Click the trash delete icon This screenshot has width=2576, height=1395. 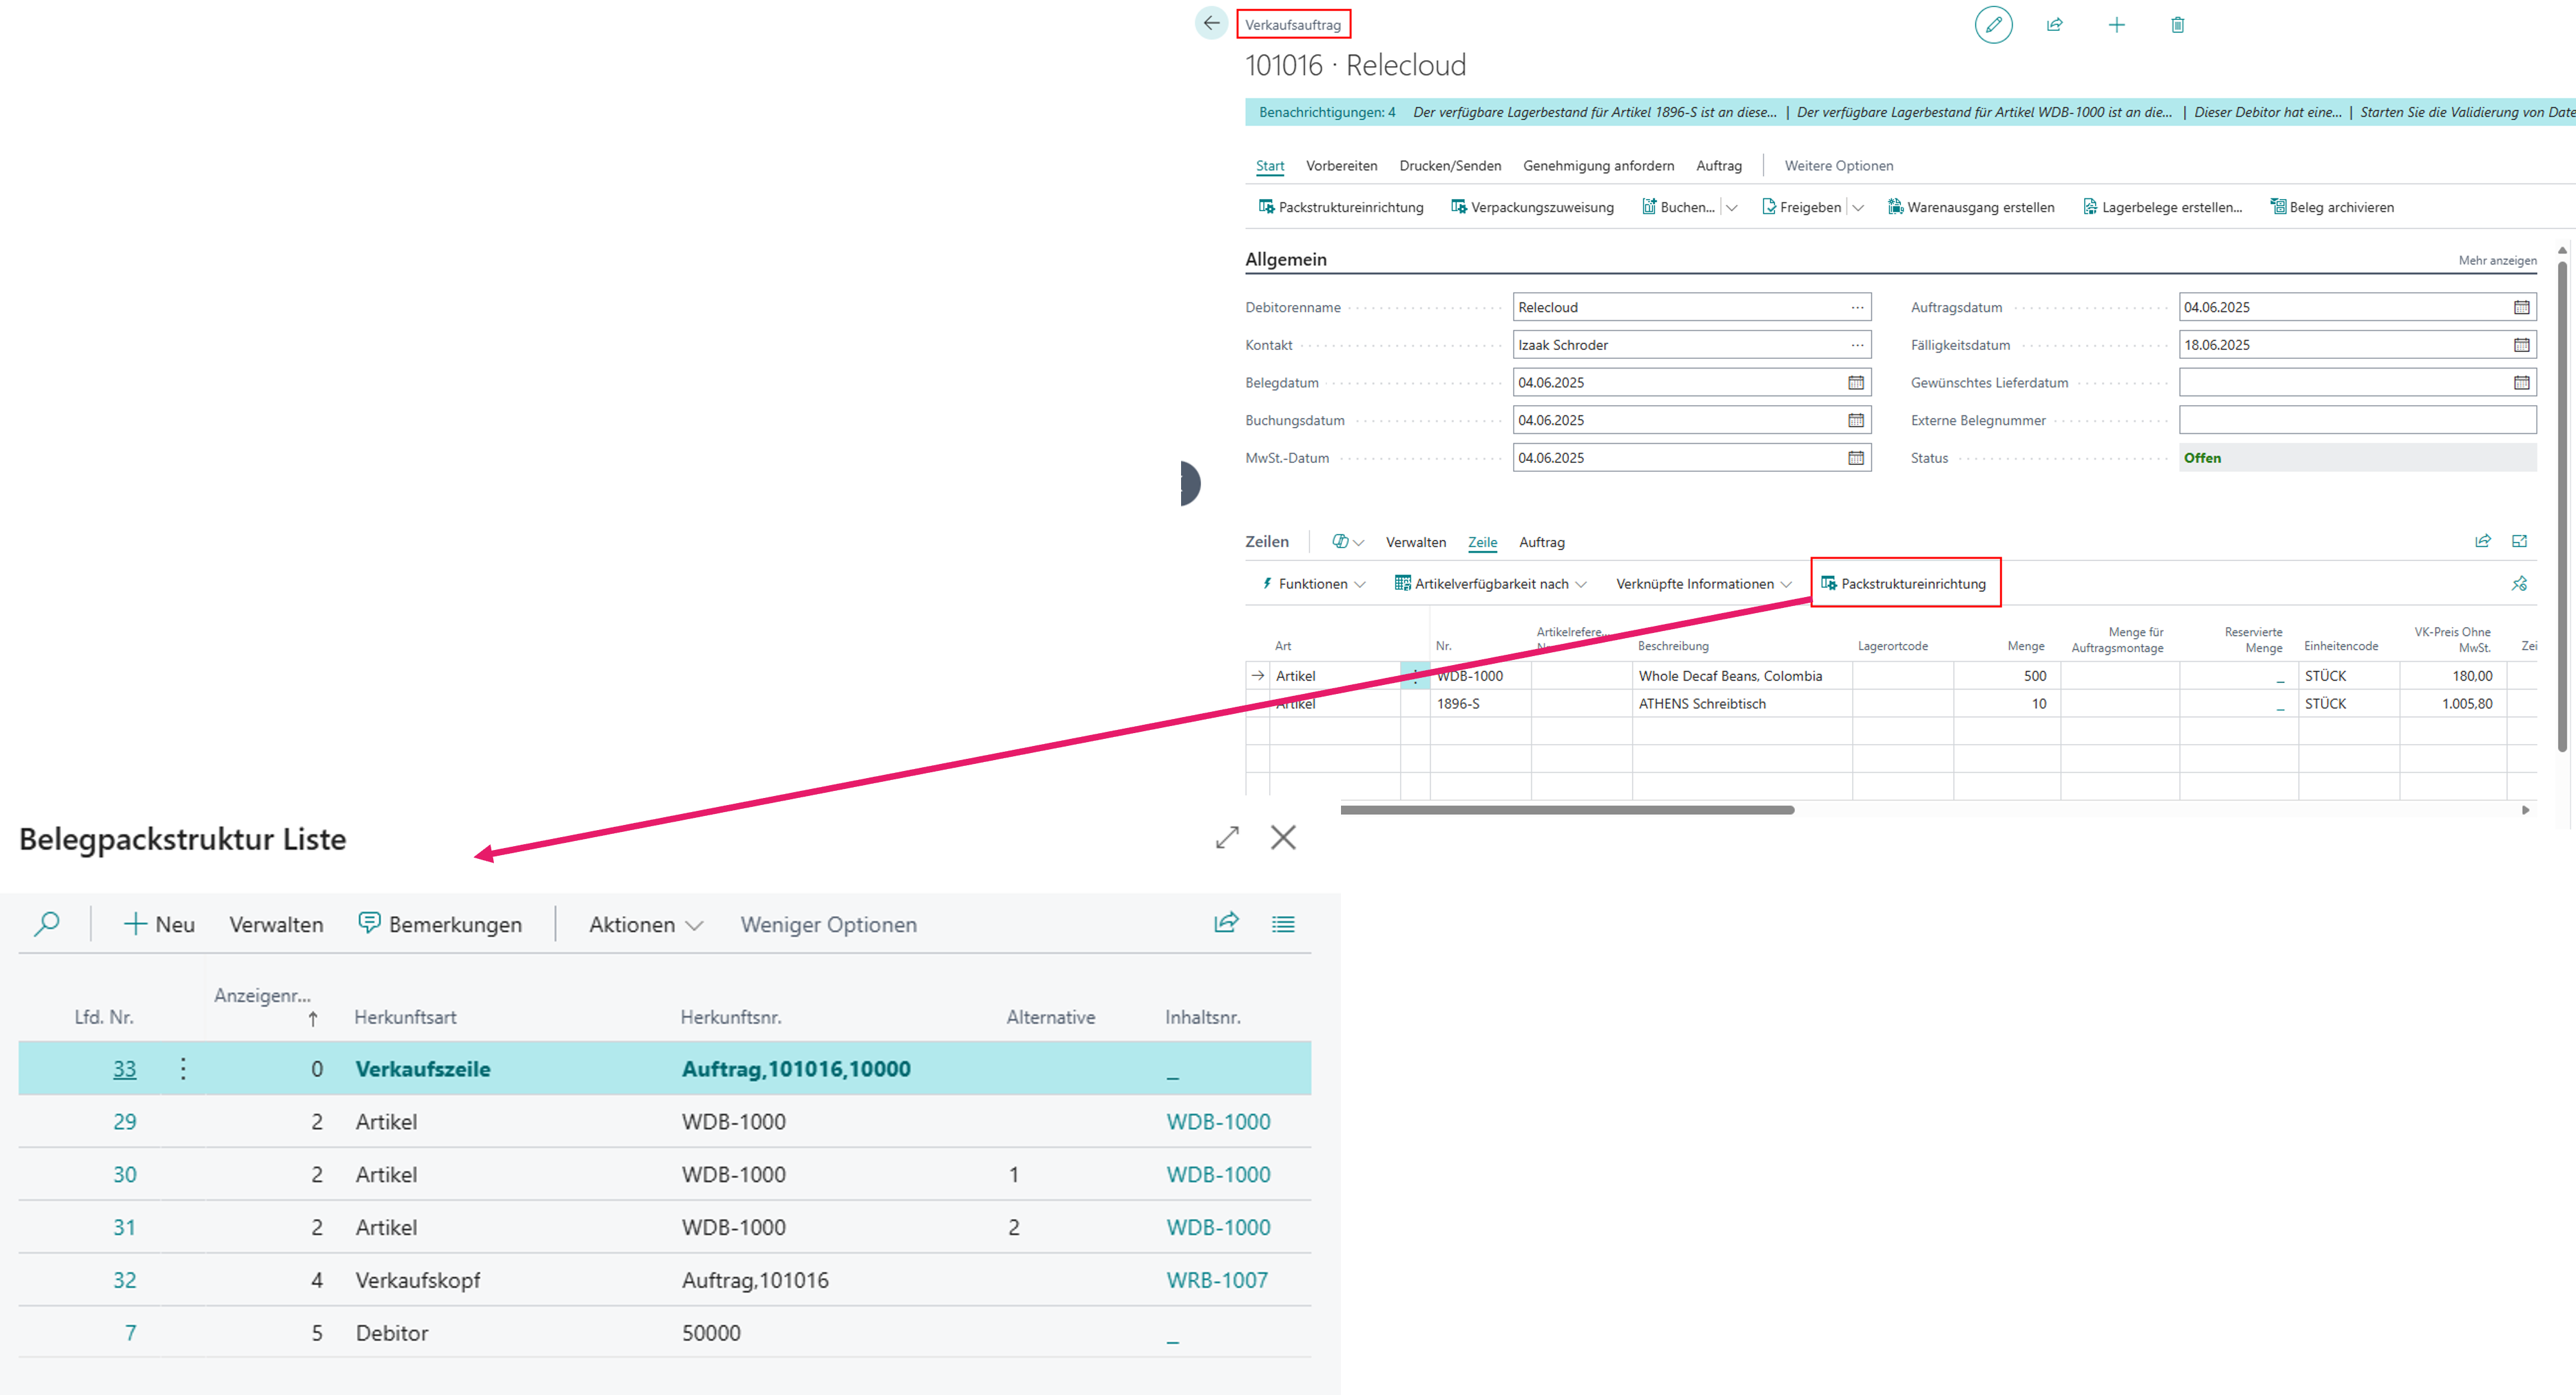2177,24
